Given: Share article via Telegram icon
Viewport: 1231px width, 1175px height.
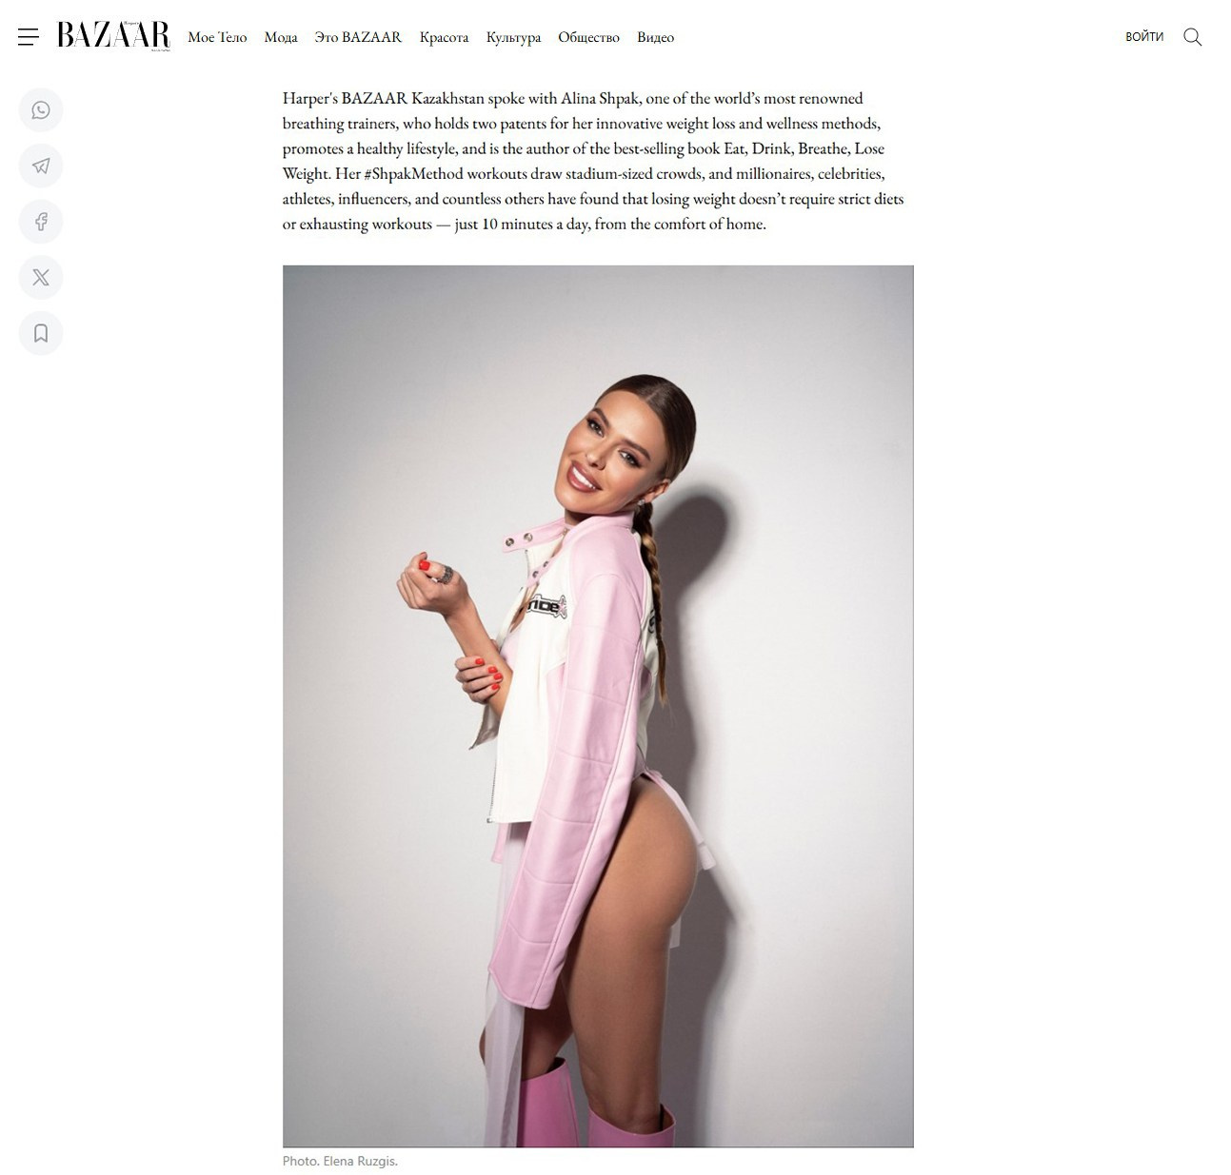Looking at the screenshot, I should pos(41,166).
